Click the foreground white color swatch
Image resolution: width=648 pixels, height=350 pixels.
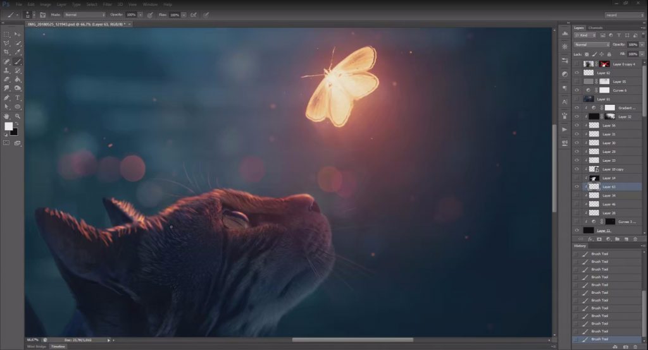tap(8, 126)
